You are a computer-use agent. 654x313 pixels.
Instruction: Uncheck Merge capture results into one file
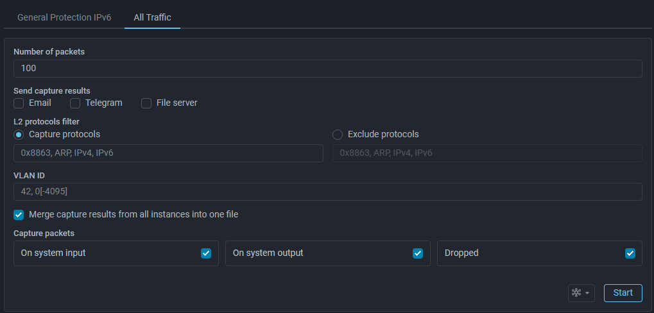point(19,215)
